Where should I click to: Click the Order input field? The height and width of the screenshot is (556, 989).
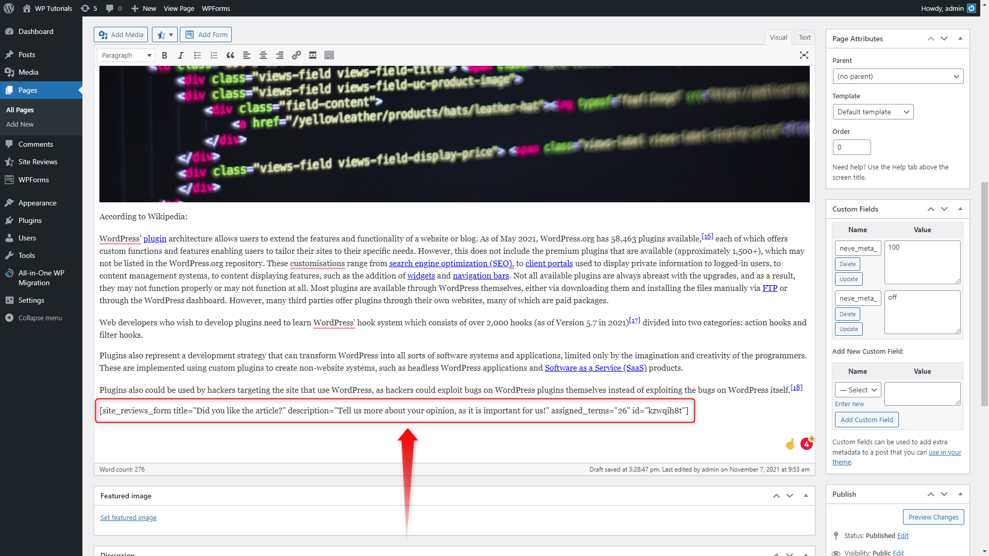852,147
